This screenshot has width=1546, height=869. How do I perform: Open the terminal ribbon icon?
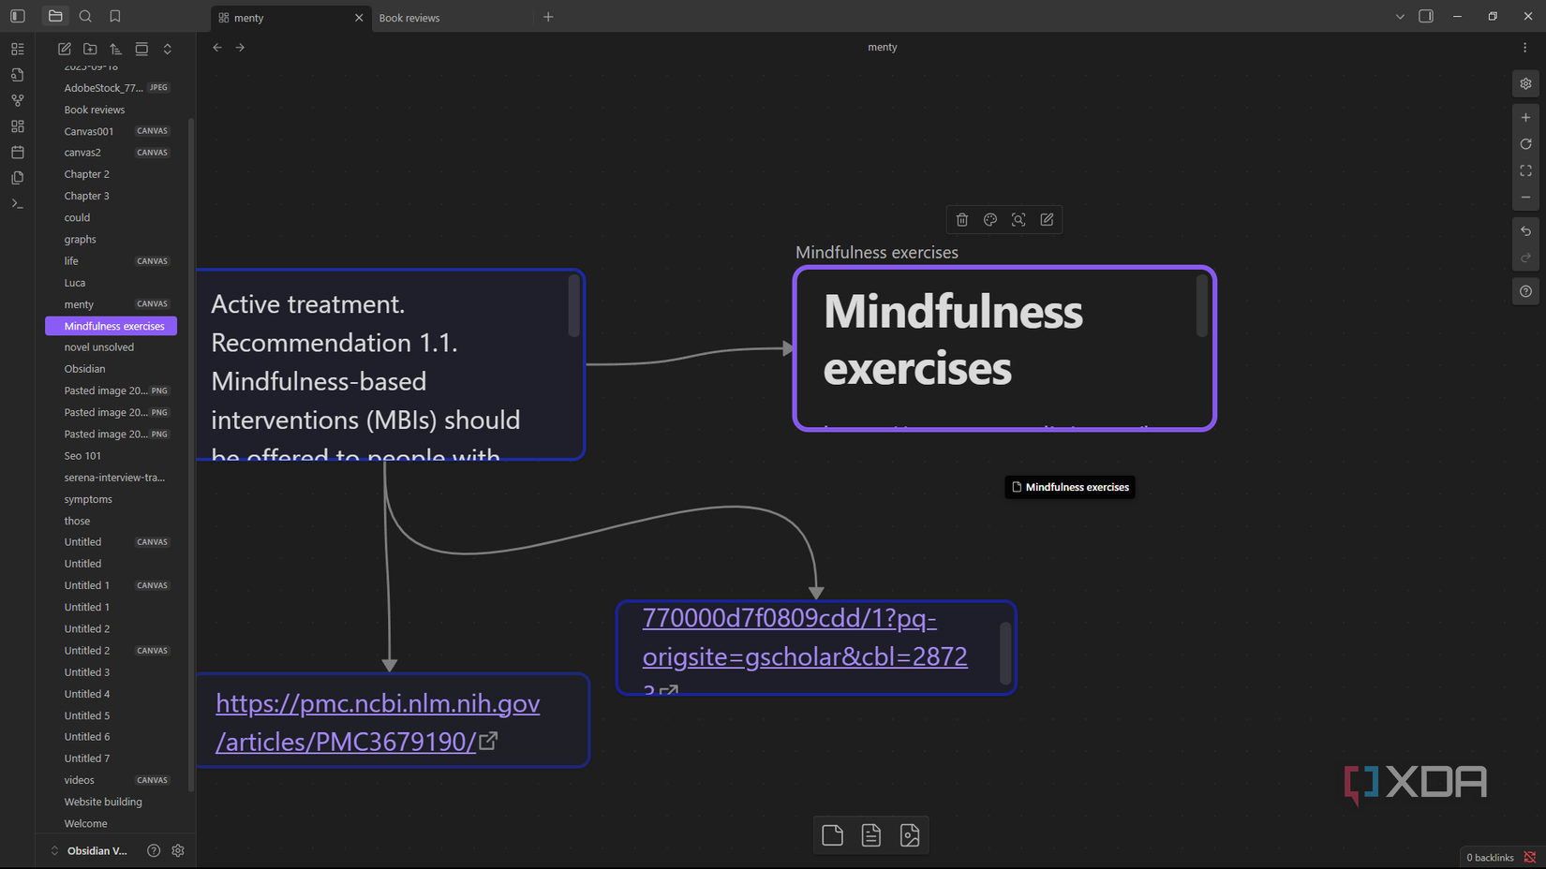[x=17, y=202]
